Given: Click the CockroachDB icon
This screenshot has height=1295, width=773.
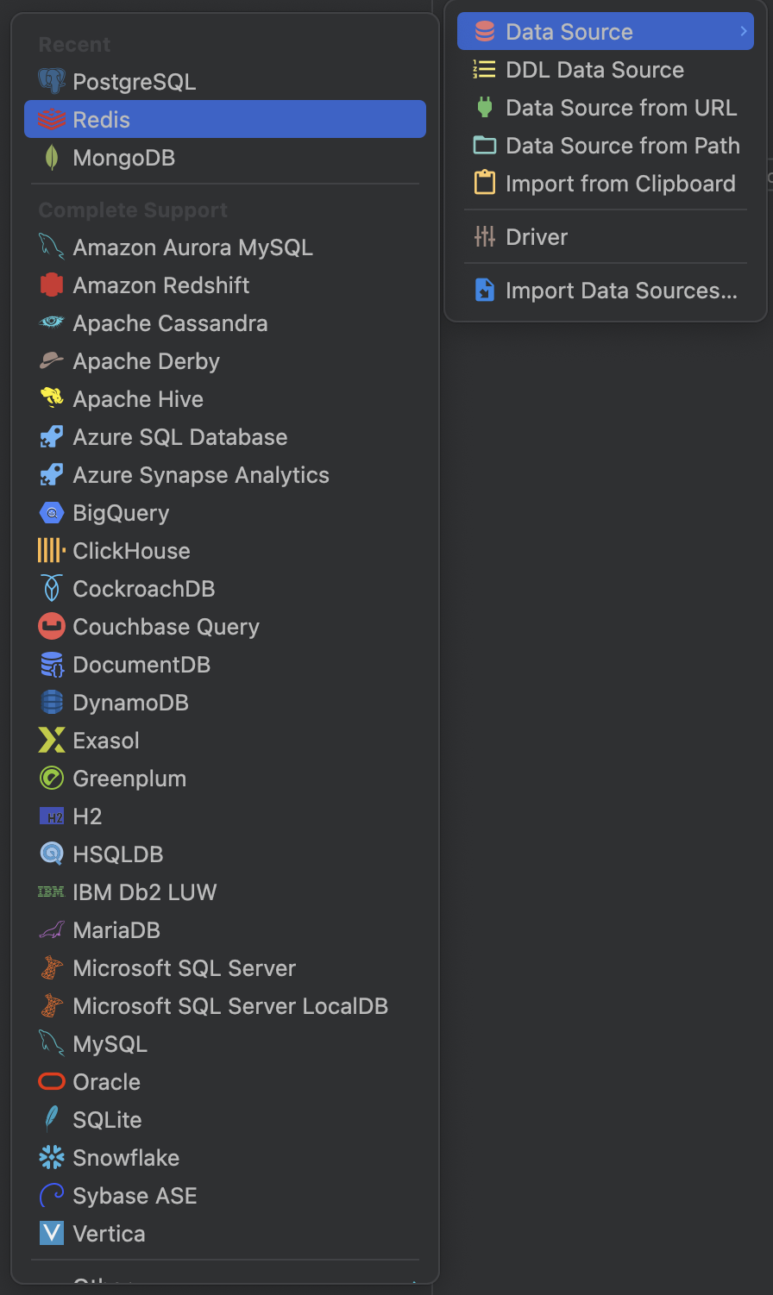Looking at the screenshot, I should [x=52, y=589].
